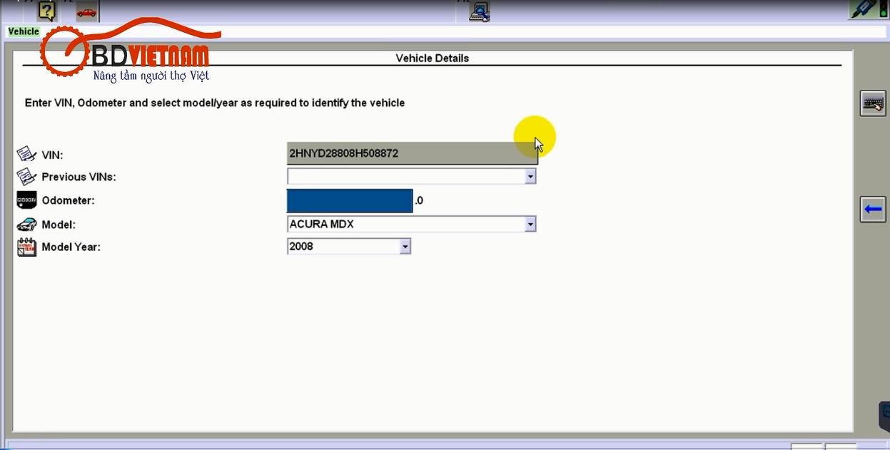
Task: Open the on-screen keyboard icon
Action: pyautogui.click(x=873, y=104)
